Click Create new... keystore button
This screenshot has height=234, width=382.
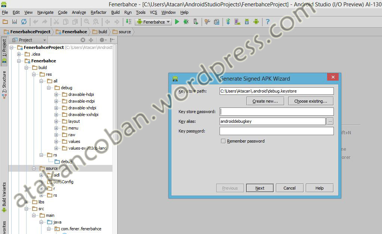point(265,101)
